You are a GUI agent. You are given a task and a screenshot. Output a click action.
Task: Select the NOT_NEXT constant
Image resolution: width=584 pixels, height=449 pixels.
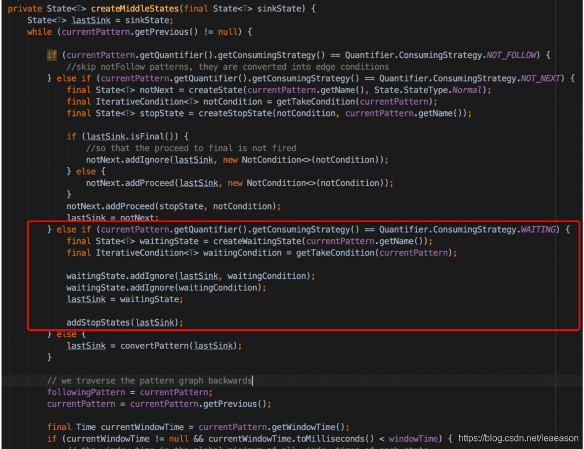(x=541, y=78)
